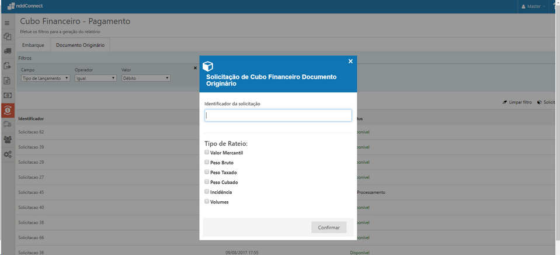Viewport: 560px width, 255px height.
Task: Focus the Identificador da solicitação field
Action: [278, 115]
